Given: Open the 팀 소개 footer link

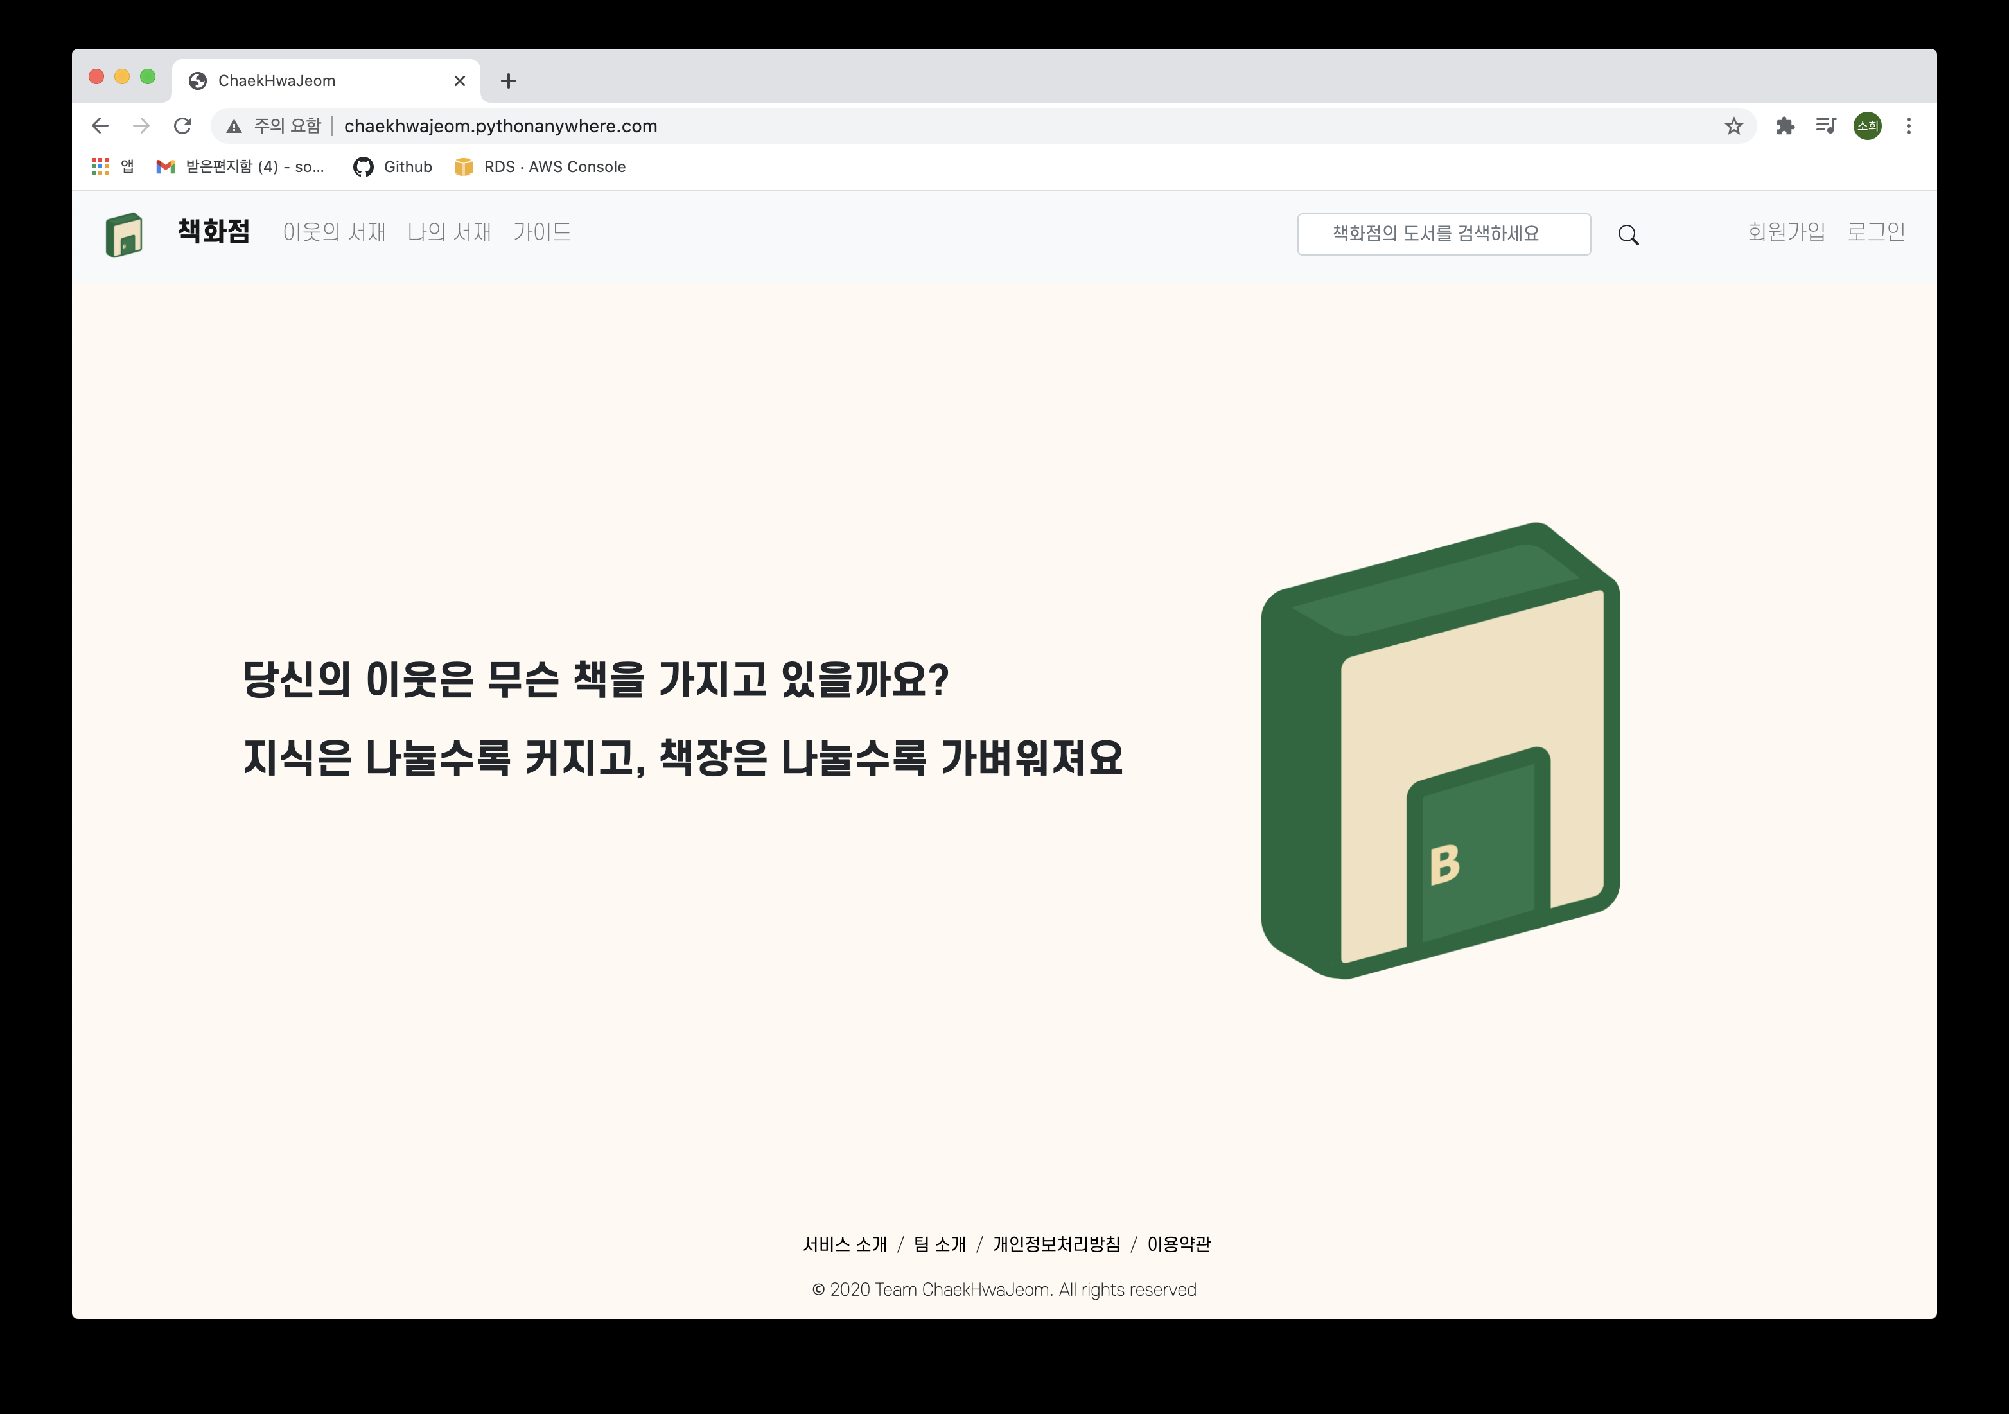Looking at the screenshot, I should 940,1244.
